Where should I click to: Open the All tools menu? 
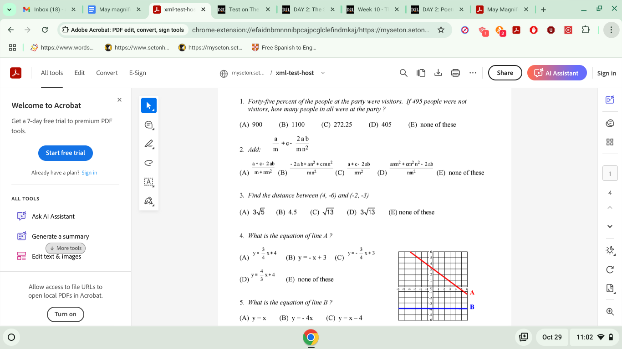pos(52,73)
